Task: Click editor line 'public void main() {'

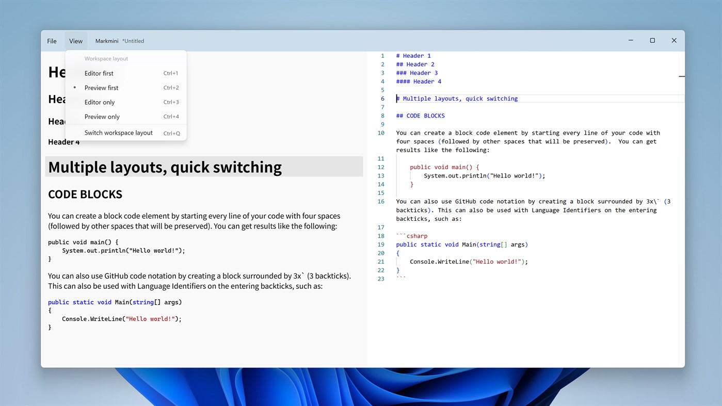Action: tap(444, 167)
